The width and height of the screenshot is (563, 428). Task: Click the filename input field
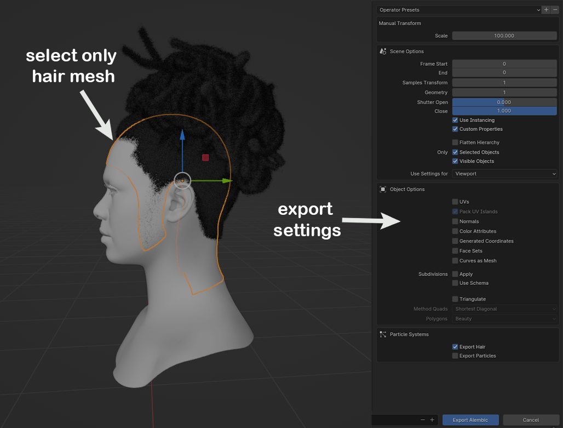coord(395,420)
